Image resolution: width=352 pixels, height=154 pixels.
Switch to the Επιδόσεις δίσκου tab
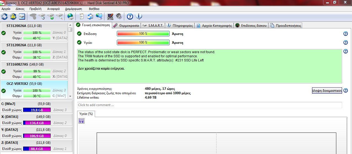click(251, 25)
